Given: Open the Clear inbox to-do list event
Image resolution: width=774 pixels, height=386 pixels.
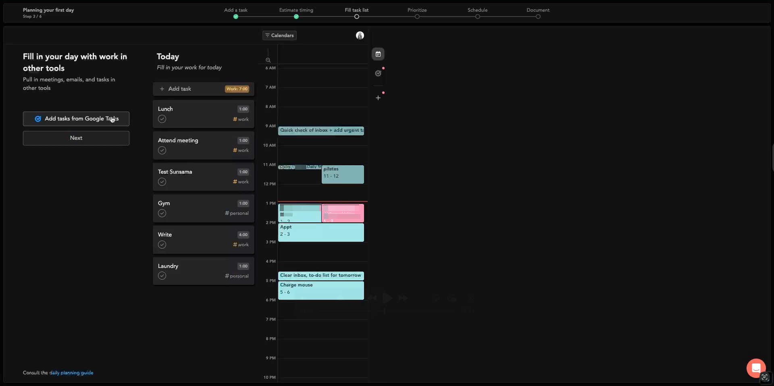Looking at the screenshot, I should 321,276.
